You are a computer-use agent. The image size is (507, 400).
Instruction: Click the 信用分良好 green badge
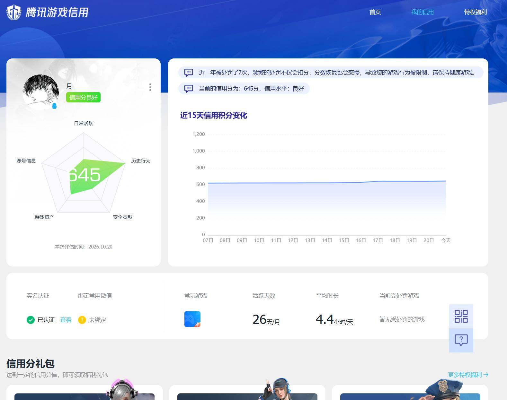tap(83, 97)
